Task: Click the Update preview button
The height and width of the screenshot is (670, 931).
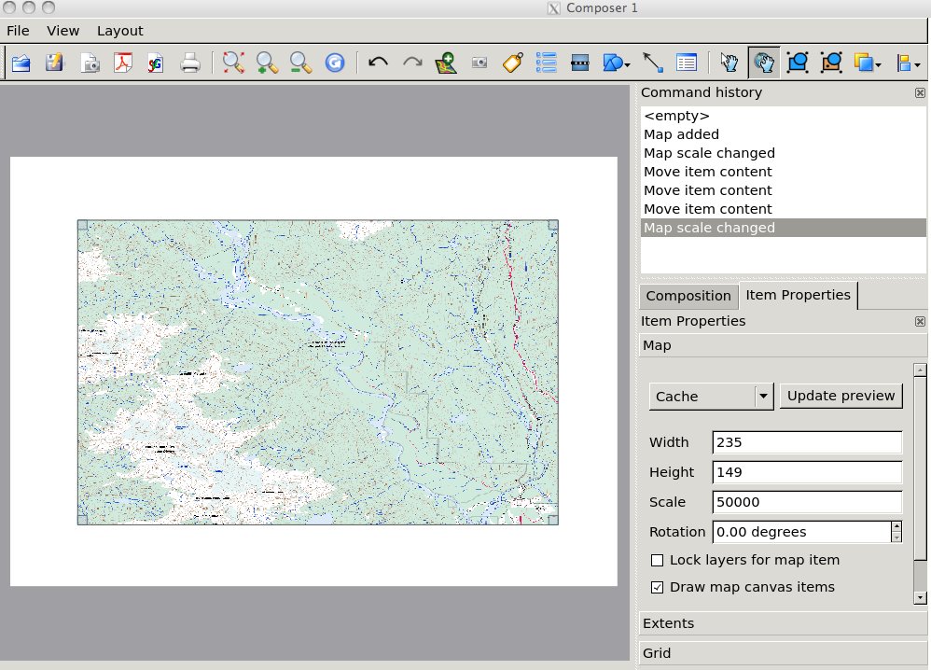Action: tap(841, 396)
